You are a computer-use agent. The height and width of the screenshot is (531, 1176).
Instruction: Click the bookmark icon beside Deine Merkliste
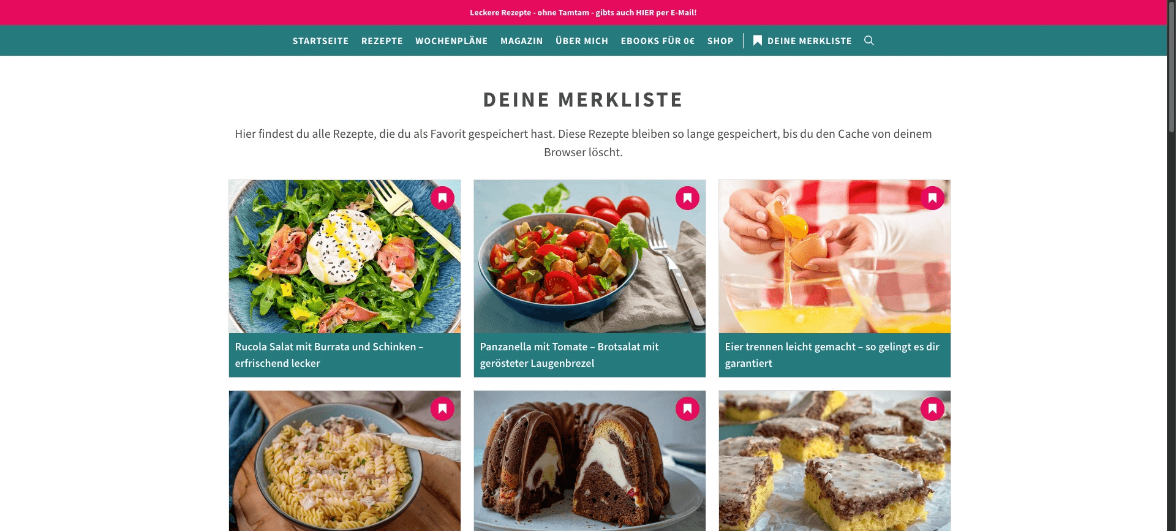click(x=758, y=40)
